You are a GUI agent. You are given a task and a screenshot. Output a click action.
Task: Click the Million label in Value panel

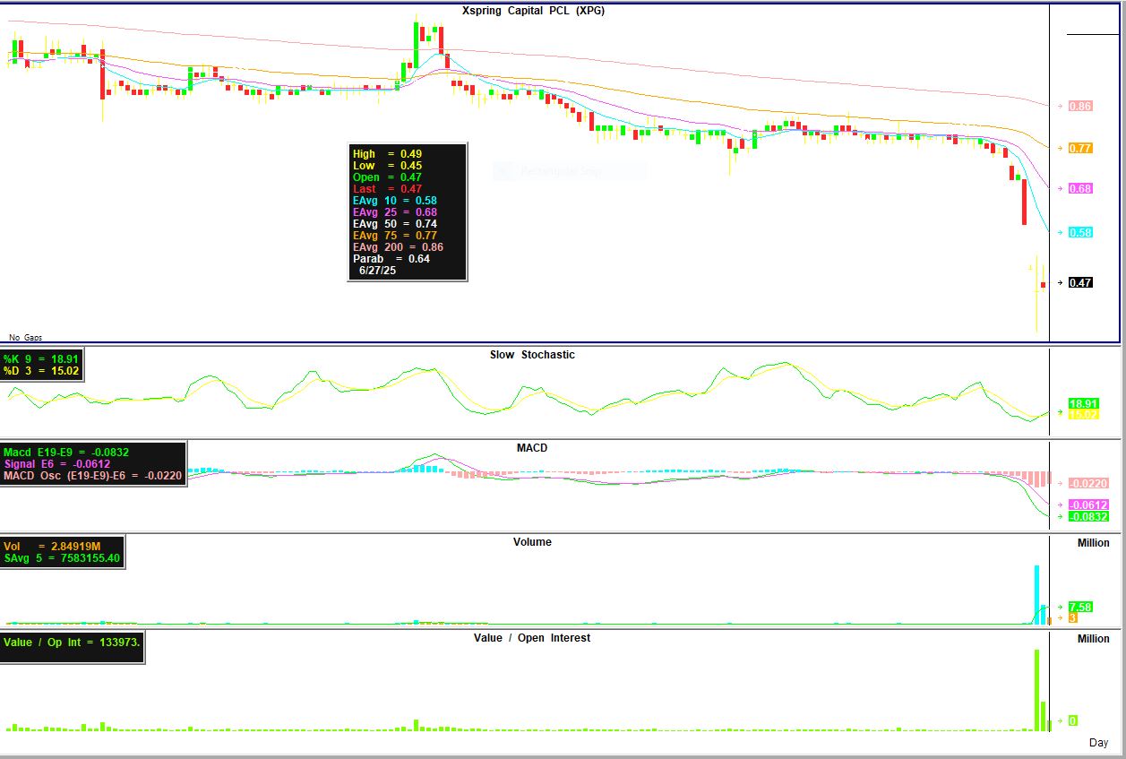(1093, 639)
